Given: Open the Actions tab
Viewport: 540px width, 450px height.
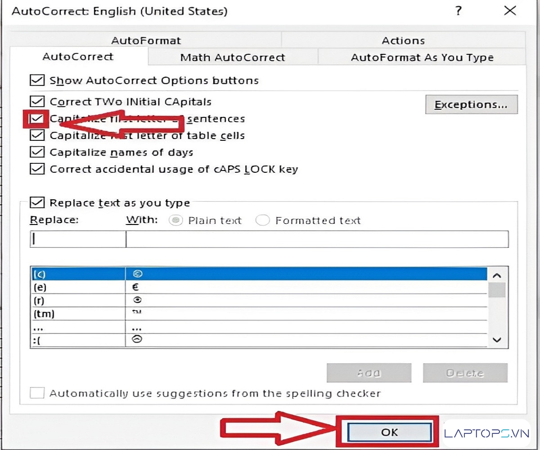Looking at the screenshot, I should [403, 40].
